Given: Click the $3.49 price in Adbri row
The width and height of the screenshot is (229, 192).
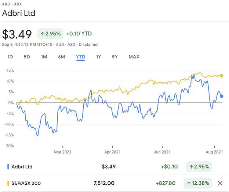Looking at the screenshot, I should (x=109, y=167).
